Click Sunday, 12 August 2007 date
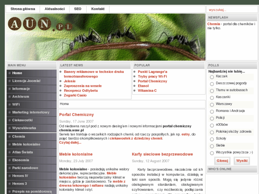Viewport: 259px width, 194px height. coord(151,161)
